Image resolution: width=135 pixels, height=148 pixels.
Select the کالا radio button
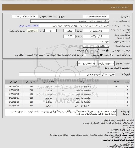[107, 51]
